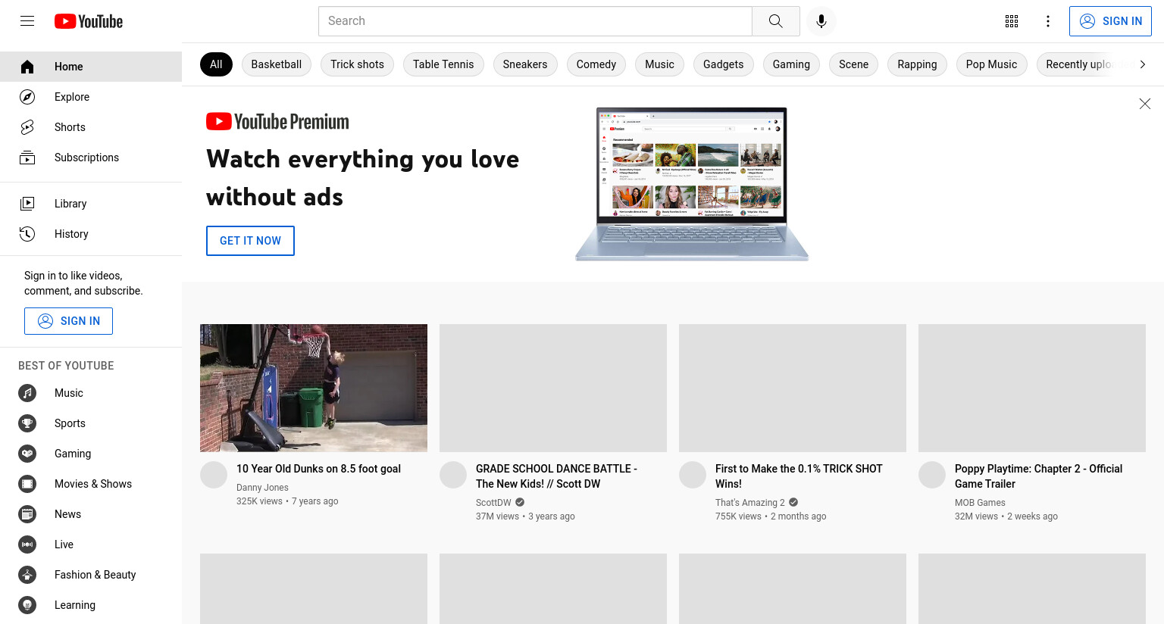This screenshot has height=624, width=1164.
Task: Open the Danny Jones channel name link
Action: point(262,488)
